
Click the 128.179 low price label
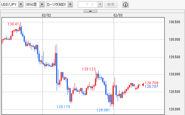pos(63,107)
